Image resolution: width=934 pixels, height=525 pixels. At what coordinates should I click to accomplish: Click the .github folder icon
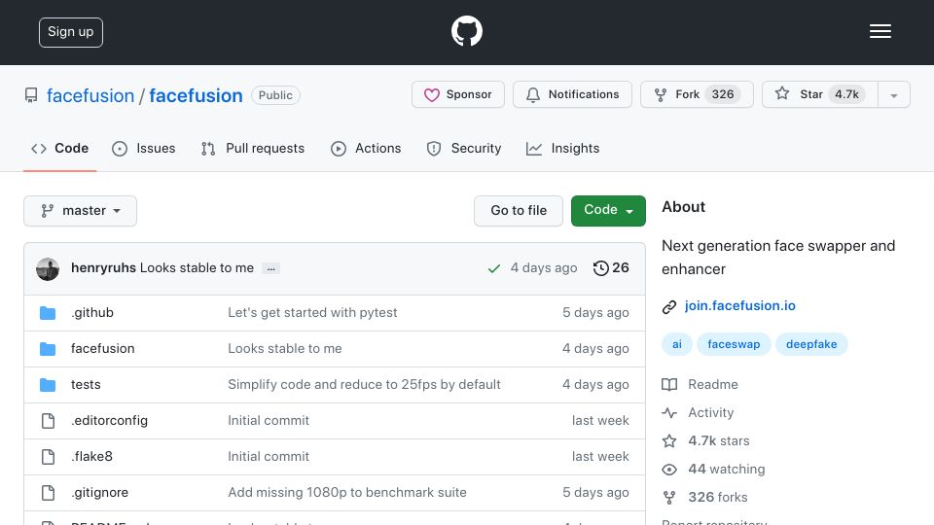[x=48, y=313]
